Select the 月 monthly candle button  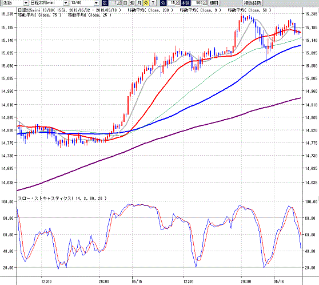click(139, 3)
